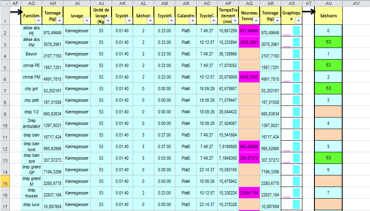
Task: Select column AV header
Action: pos(356,3)
